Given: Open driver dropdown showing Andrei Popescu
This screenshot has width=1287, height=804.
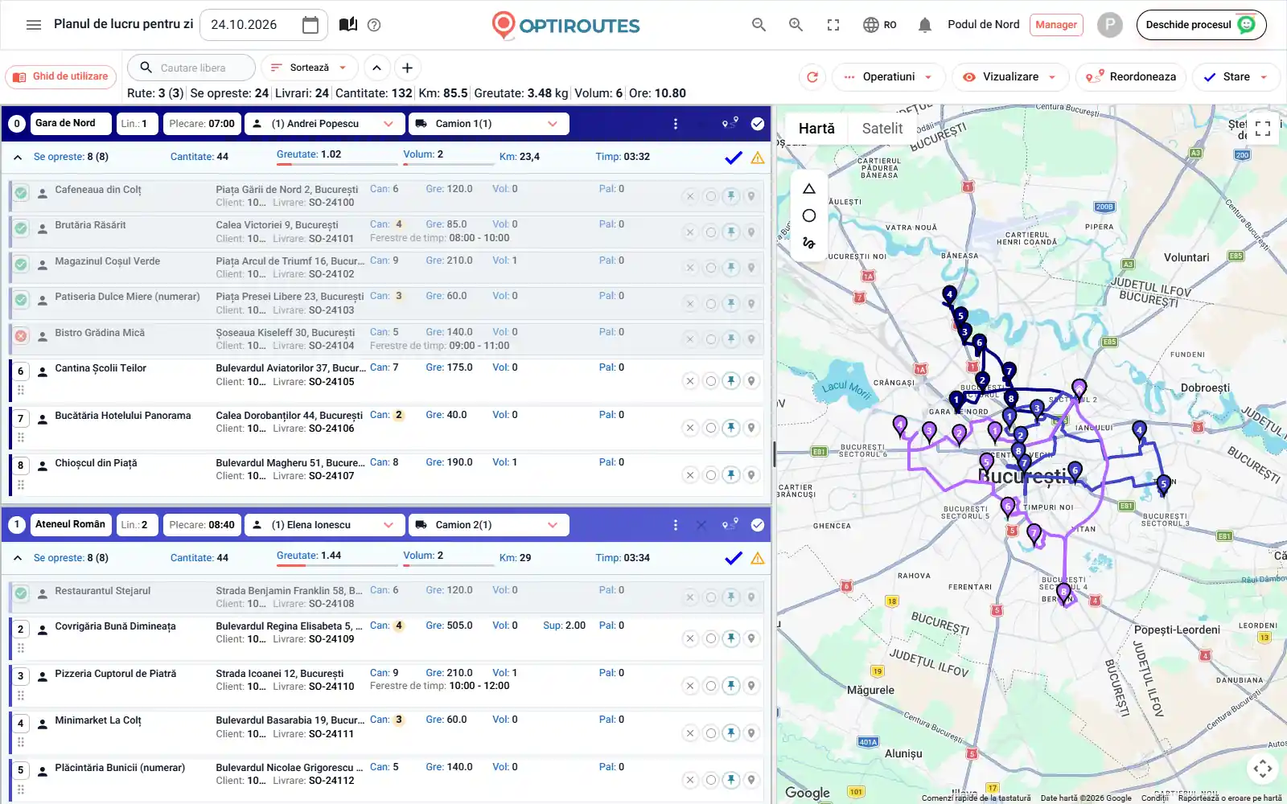Looking at the screenshot, I should (324, 124).
